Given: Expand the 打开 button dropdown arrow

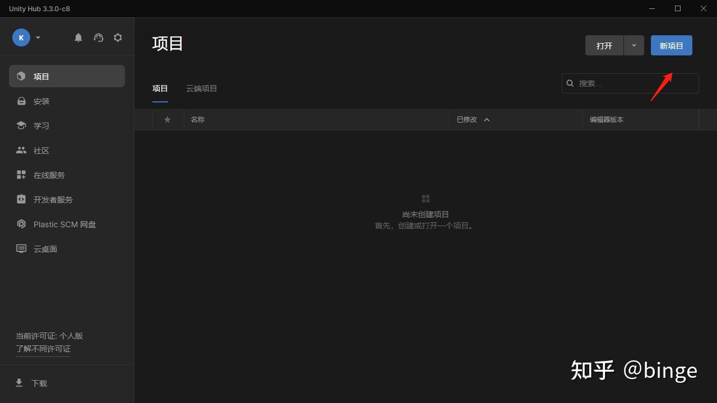Looking at the screenshot, I should point(634,45).
